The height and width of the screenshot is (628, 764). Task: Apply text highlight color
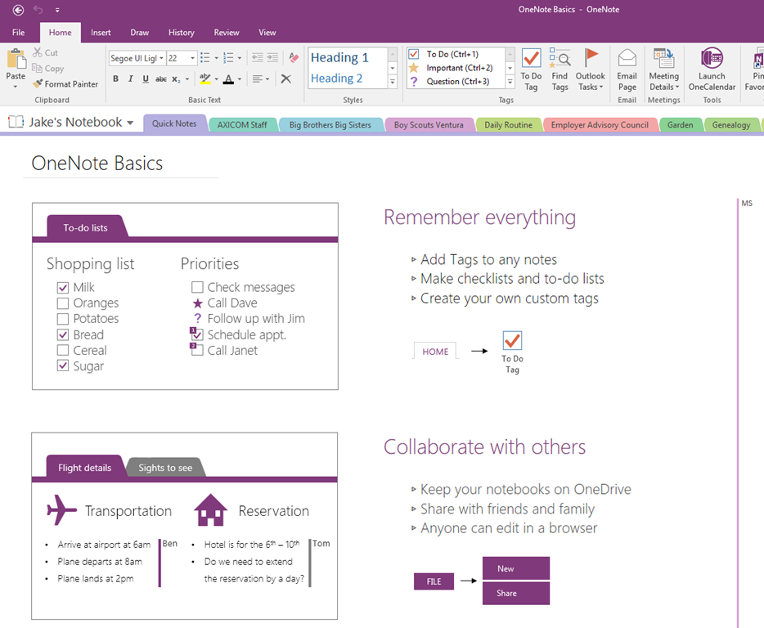(x=204, y=78)
